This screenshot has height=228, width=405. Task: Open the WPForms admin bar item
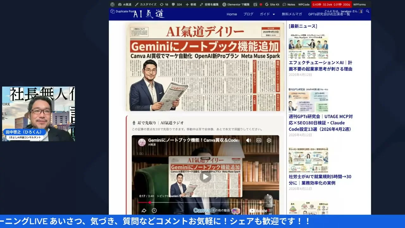[x=359, y=4]
